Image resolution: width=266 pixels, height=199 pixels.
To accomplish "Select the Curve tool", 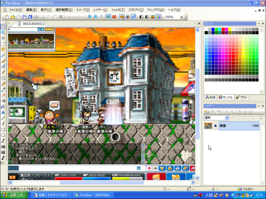I will coord(3,124).
